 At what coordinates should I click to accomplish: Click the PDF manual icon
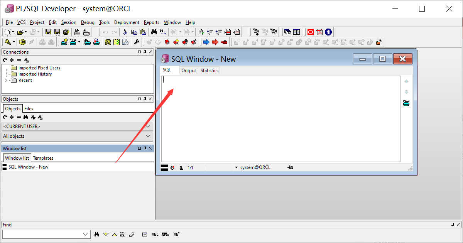(x=319, y=32)
